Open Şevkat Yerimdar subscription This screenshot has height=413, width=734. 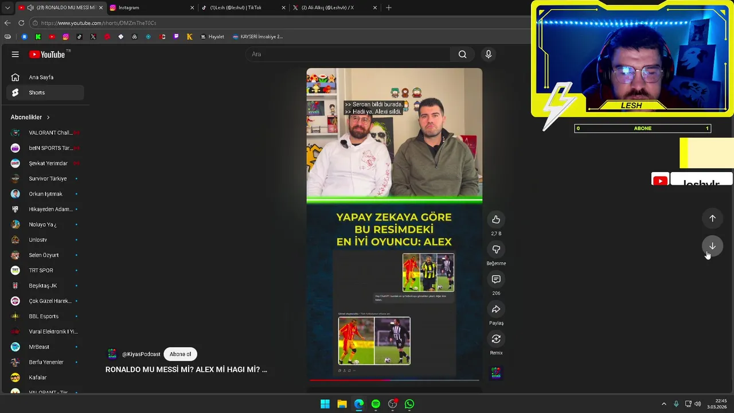point(45,163)
